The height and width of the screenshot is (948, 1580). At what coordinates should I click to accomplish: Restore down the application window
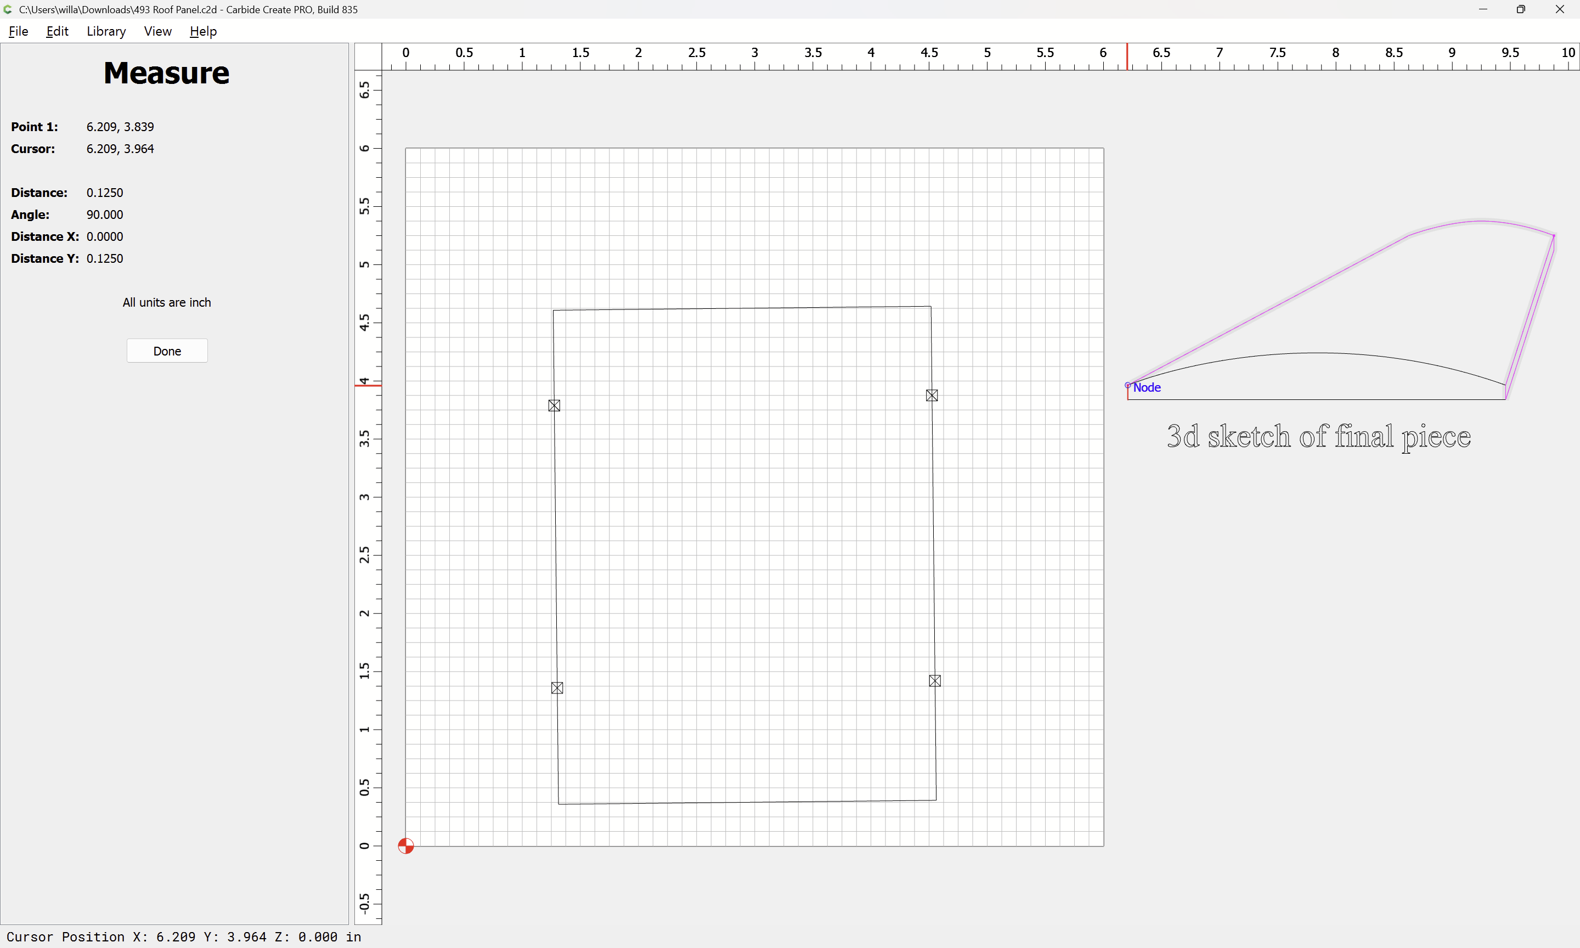[1521, 9]
